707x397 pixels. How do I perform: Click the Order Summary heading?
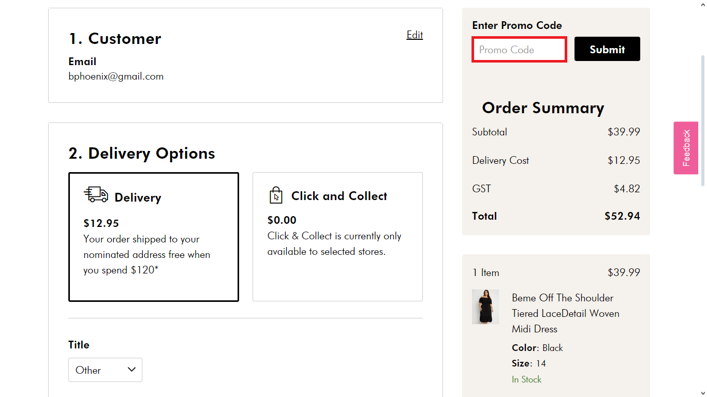pyautogui.click(x=543, y=108)
